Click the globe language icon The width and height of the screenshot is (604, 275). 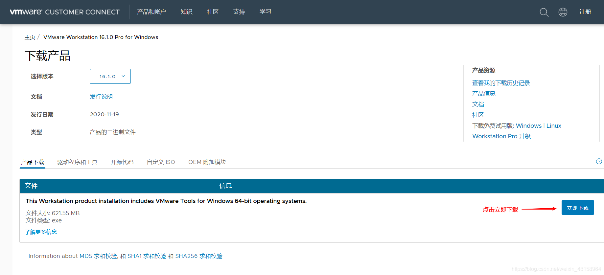[x=563, y=12]
